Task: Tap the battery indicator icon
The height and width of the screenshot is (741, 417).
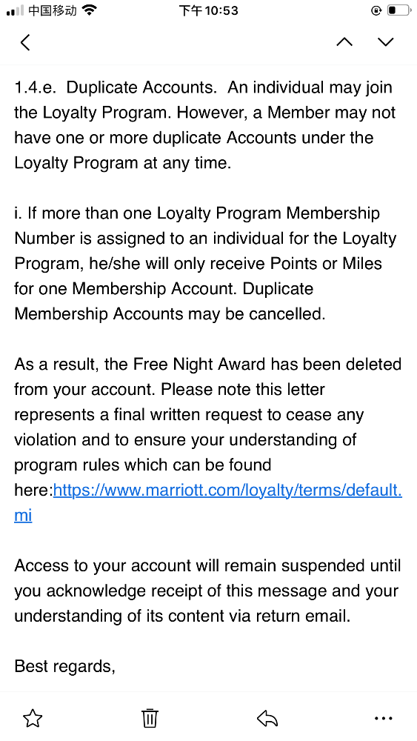Action: coord(398,10)
